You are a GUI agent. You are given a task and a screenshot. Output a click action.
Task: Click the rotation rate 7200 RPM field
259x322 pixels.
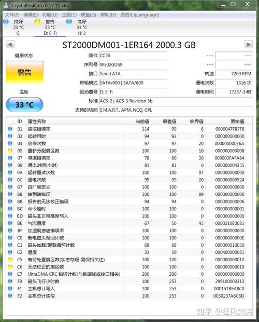[x=234, y=74]
